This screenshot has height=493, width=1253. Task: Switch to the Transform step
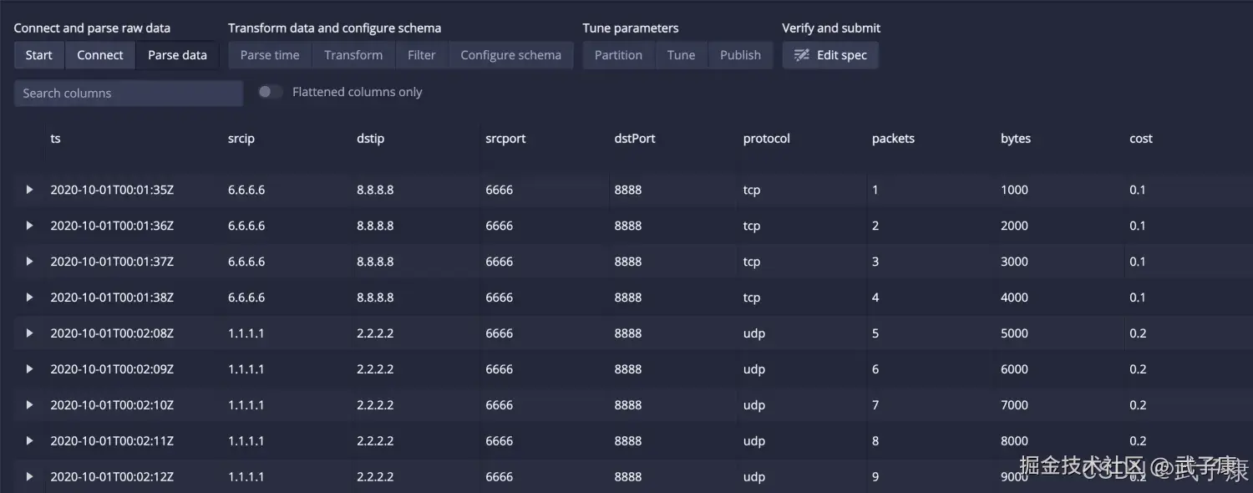(x=353, y=55)
